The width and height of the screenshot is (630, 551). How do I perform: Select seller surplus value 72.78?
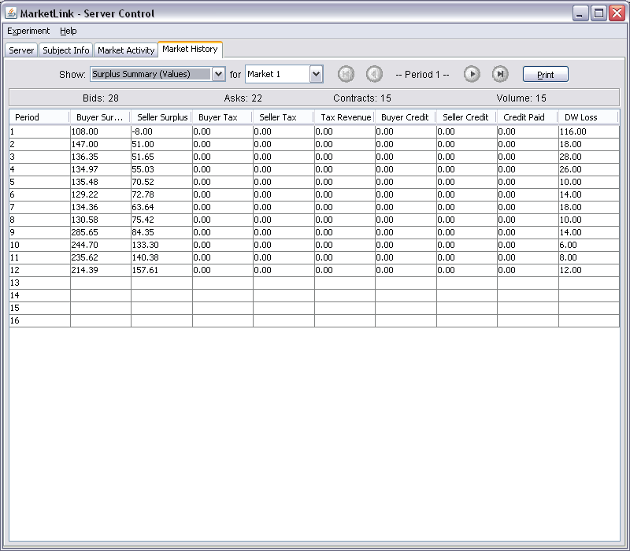161,194
